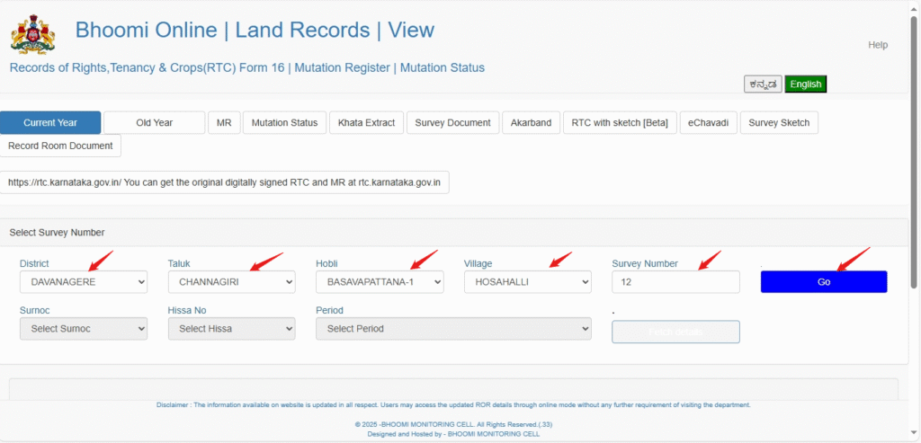Image resolution: width=921 pixels, height=443 pixels.
Task: Click the rtc.karnataka.gov.in link box
Action: 224,182
